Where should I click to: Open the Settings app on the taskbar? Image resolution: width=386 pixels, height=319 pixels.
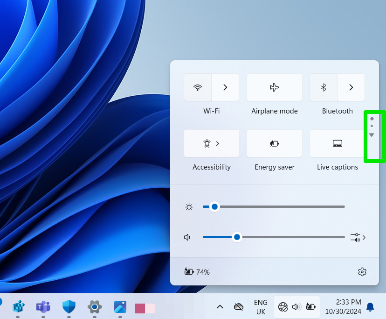95,307
